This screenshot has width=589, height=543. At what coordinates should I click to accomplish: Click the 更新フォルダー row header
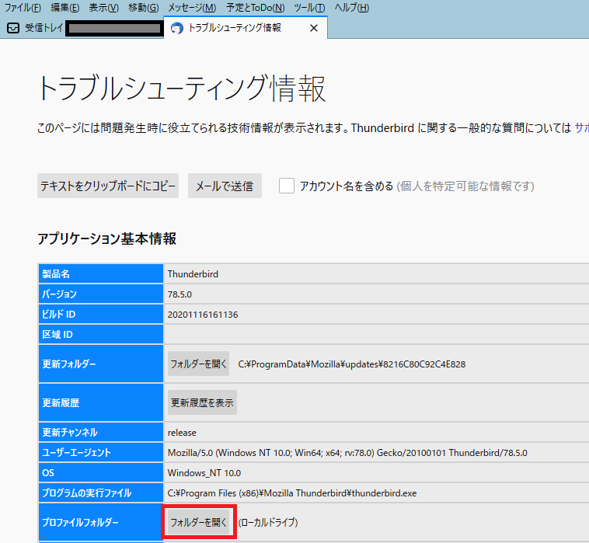click(x=101, y=364)
